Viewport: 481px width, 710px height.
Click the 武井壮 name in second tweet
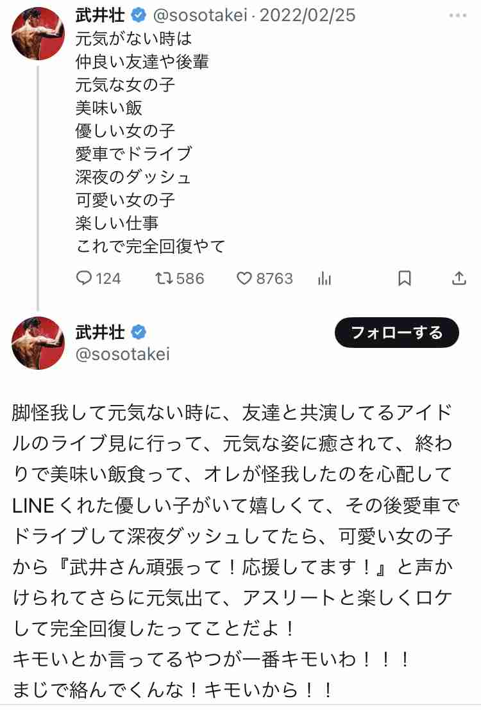(100, 333)
